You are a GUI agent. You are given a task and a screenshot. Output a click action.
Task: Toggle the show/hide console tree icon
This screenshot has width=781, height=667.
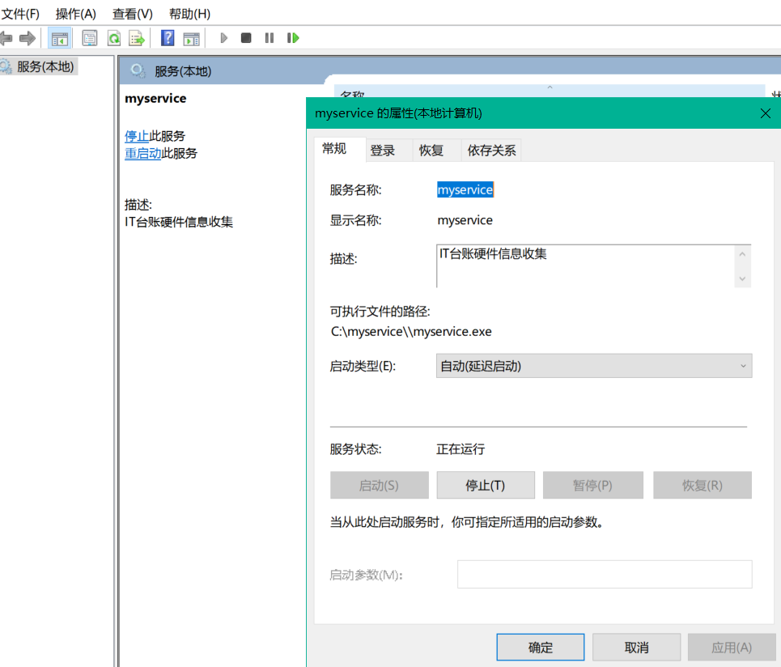pos(60,38)
